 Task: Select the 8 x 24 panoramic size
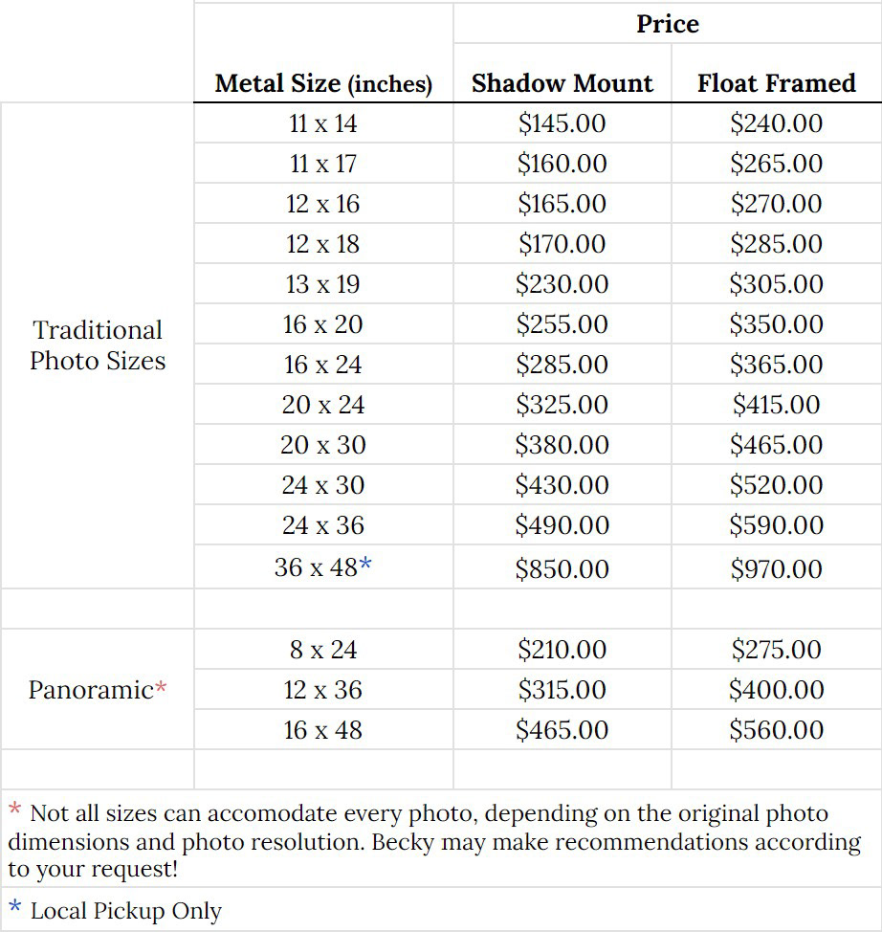(x=323, y=650)
